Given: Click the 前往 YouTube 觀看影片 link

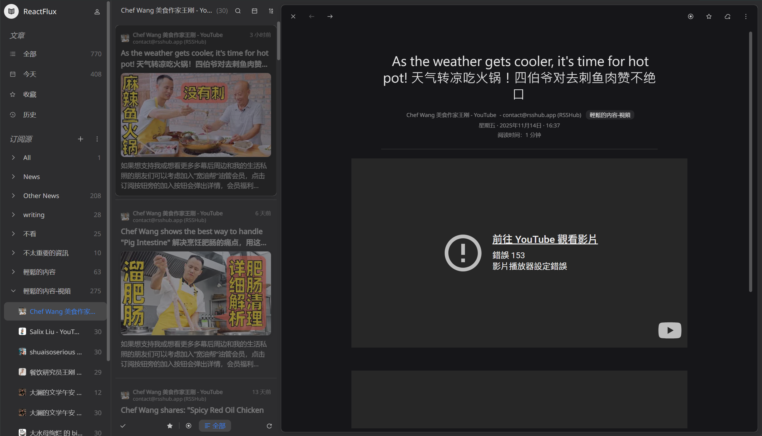Looking at the screenshot, I should [x=545, y=239].
